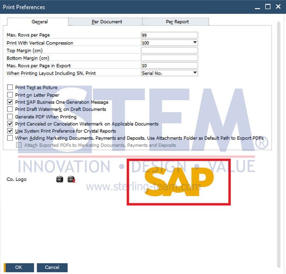Image resolution: width=286 pixels, height=274 pixels.
Task: Enable Attachments Folder as Default Export Path
Action: (10, 138)
